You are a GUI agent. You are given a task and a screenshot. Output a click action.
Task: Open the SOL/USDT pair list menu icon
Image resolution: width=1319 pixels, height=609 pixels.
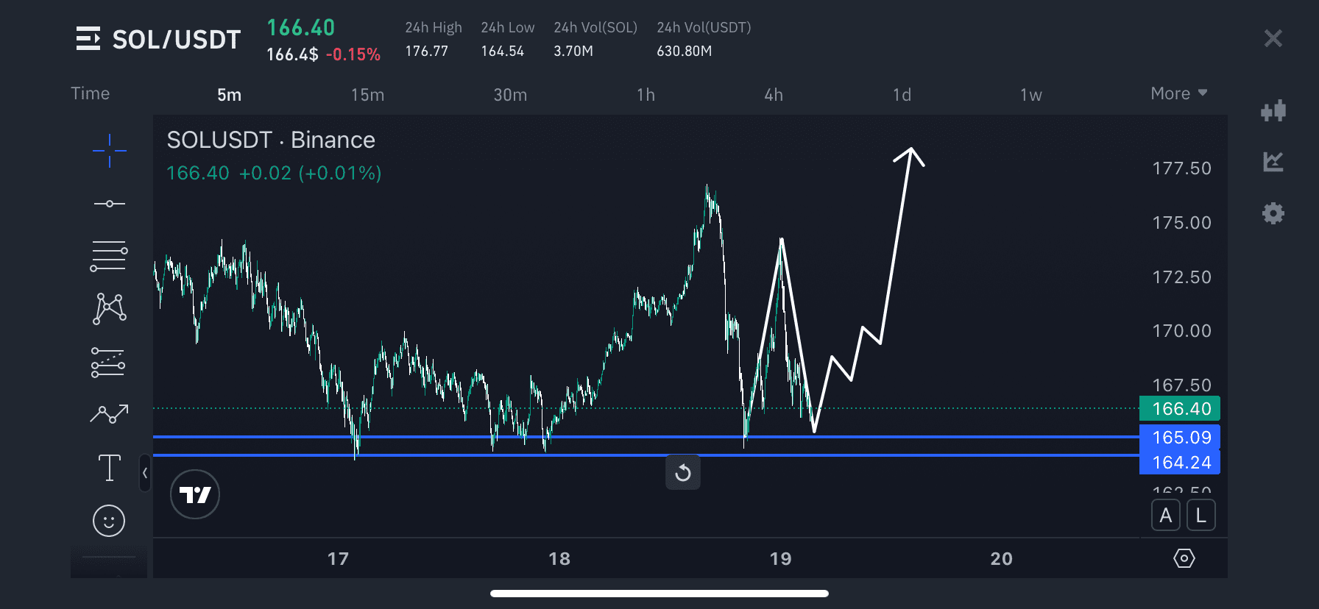tap(88, 38)
